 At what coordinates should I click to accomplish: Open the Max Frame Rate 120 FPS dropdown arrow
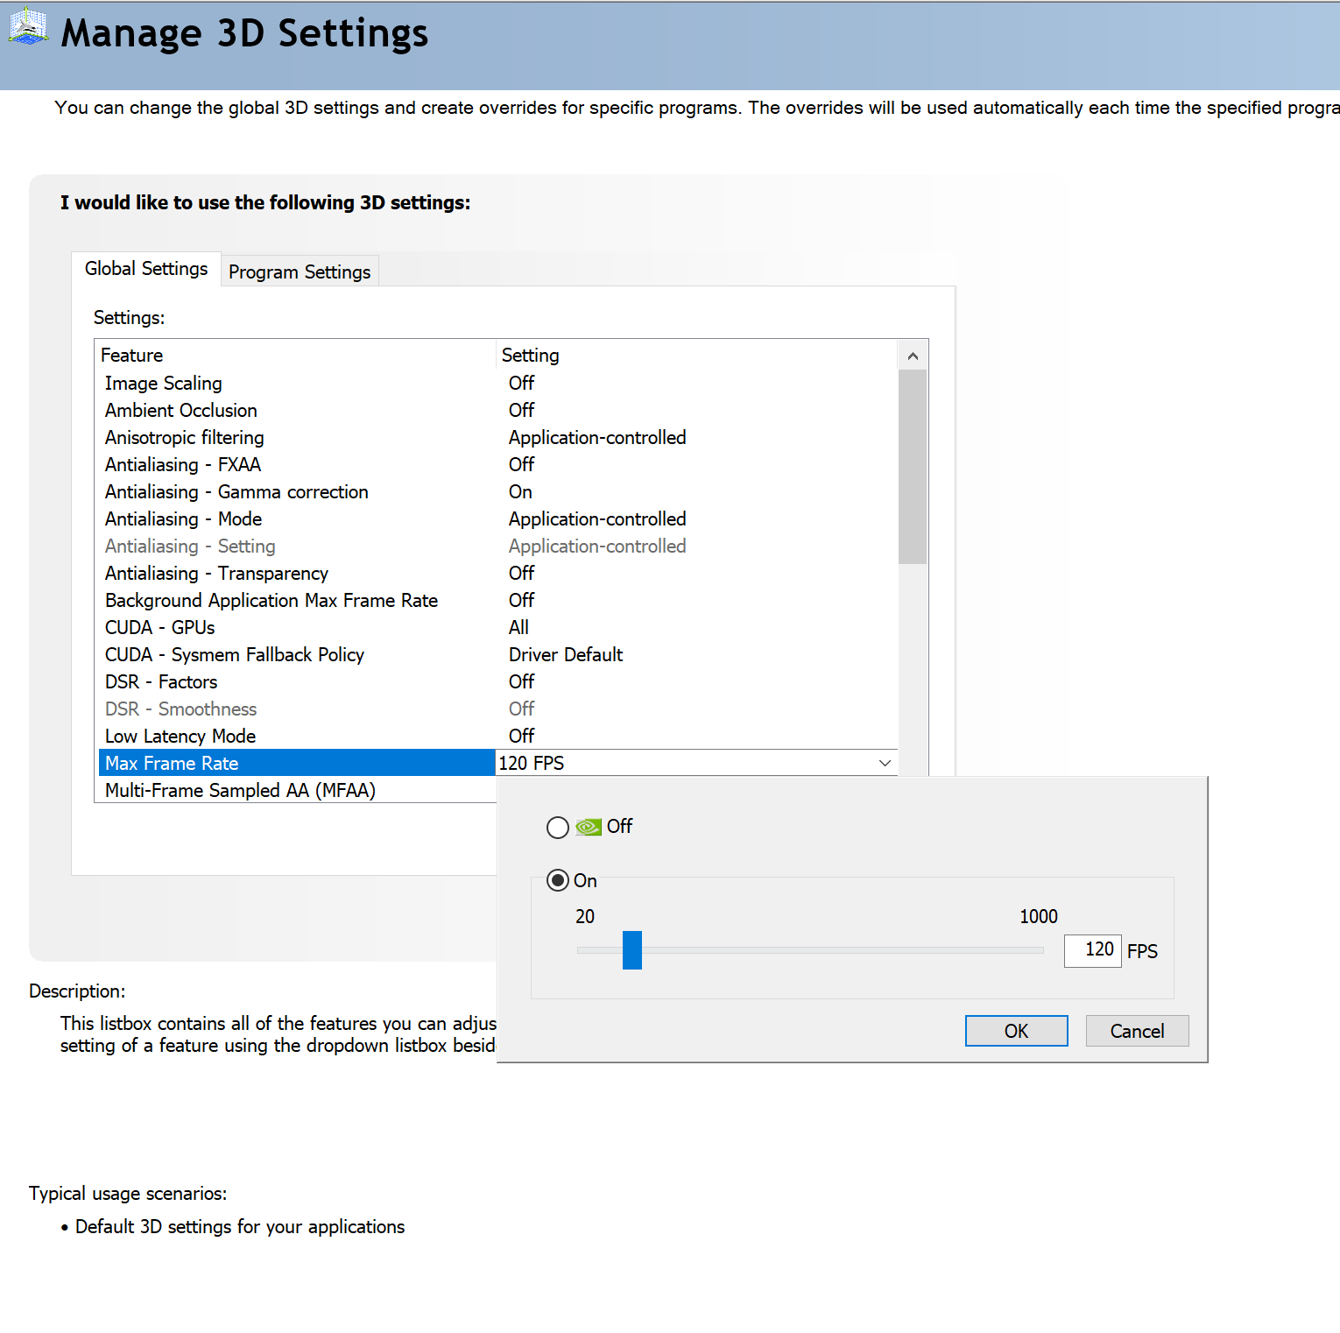pos(885,763)
